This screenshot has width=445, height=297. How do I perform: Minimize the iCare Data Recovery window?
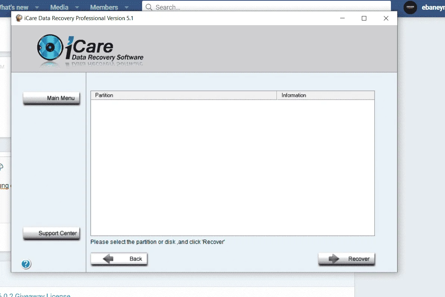tap(342, 18)
